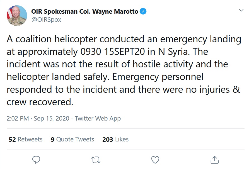Open Col. Wayne Marotto's profile picture

(17, 16)
